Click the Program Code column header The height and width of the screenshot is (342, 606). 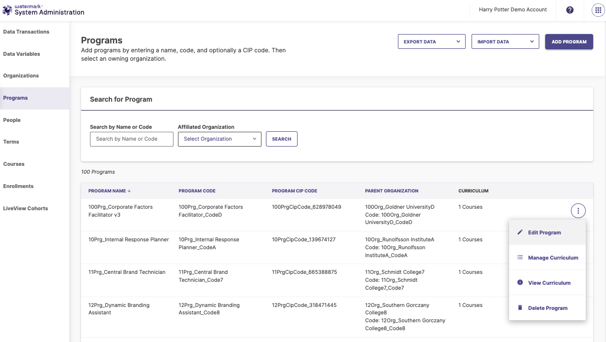197,191
